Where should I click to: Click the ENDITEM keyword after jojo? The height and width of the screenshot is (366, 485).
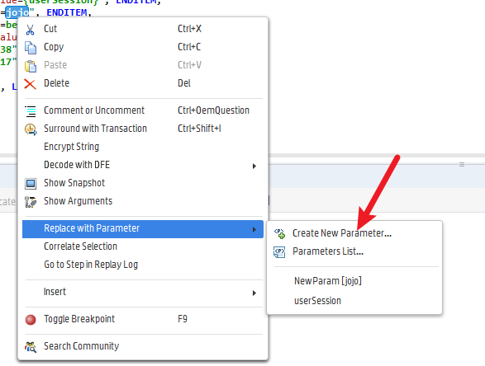click(x=67, y=12)
